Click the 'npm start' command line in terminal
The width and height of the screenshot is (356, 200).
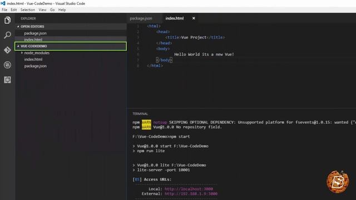click(161, 137)
